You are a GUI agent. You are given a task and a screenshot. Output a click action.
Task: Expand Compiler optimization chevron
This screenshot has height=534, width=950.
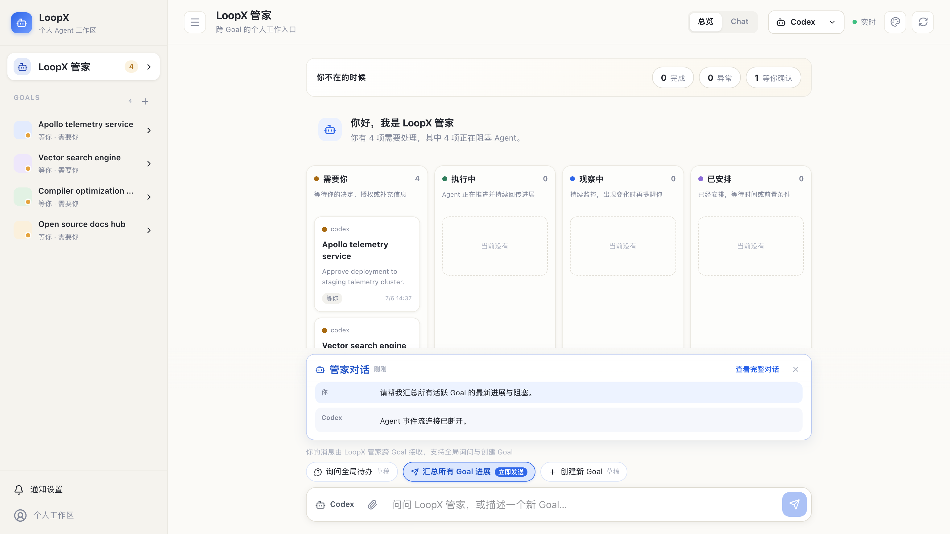pos(149,197)
